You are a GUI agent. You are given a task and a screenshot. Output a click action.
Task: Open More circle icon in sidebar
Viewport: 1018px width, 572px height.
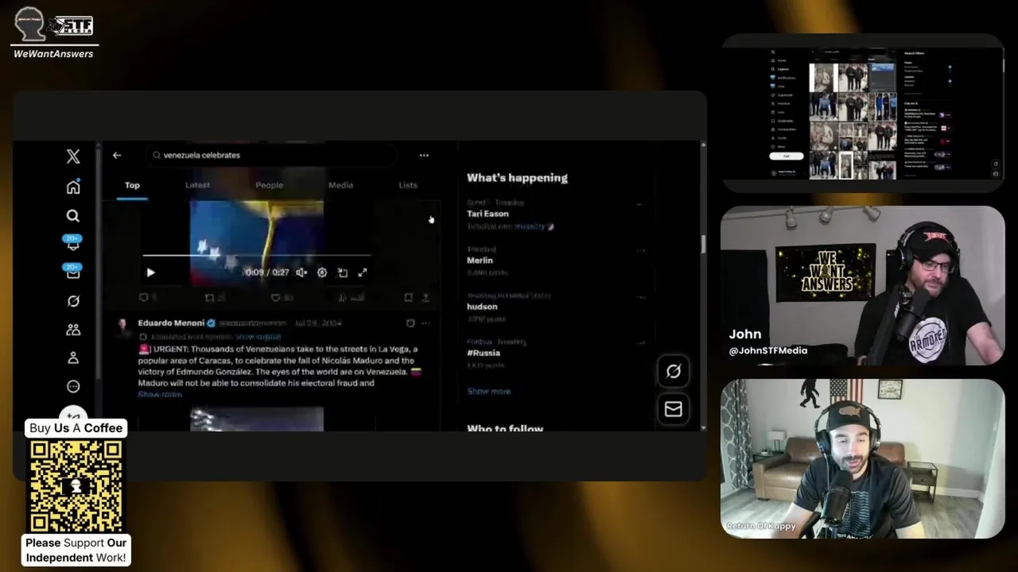click(x=73, y=387)
